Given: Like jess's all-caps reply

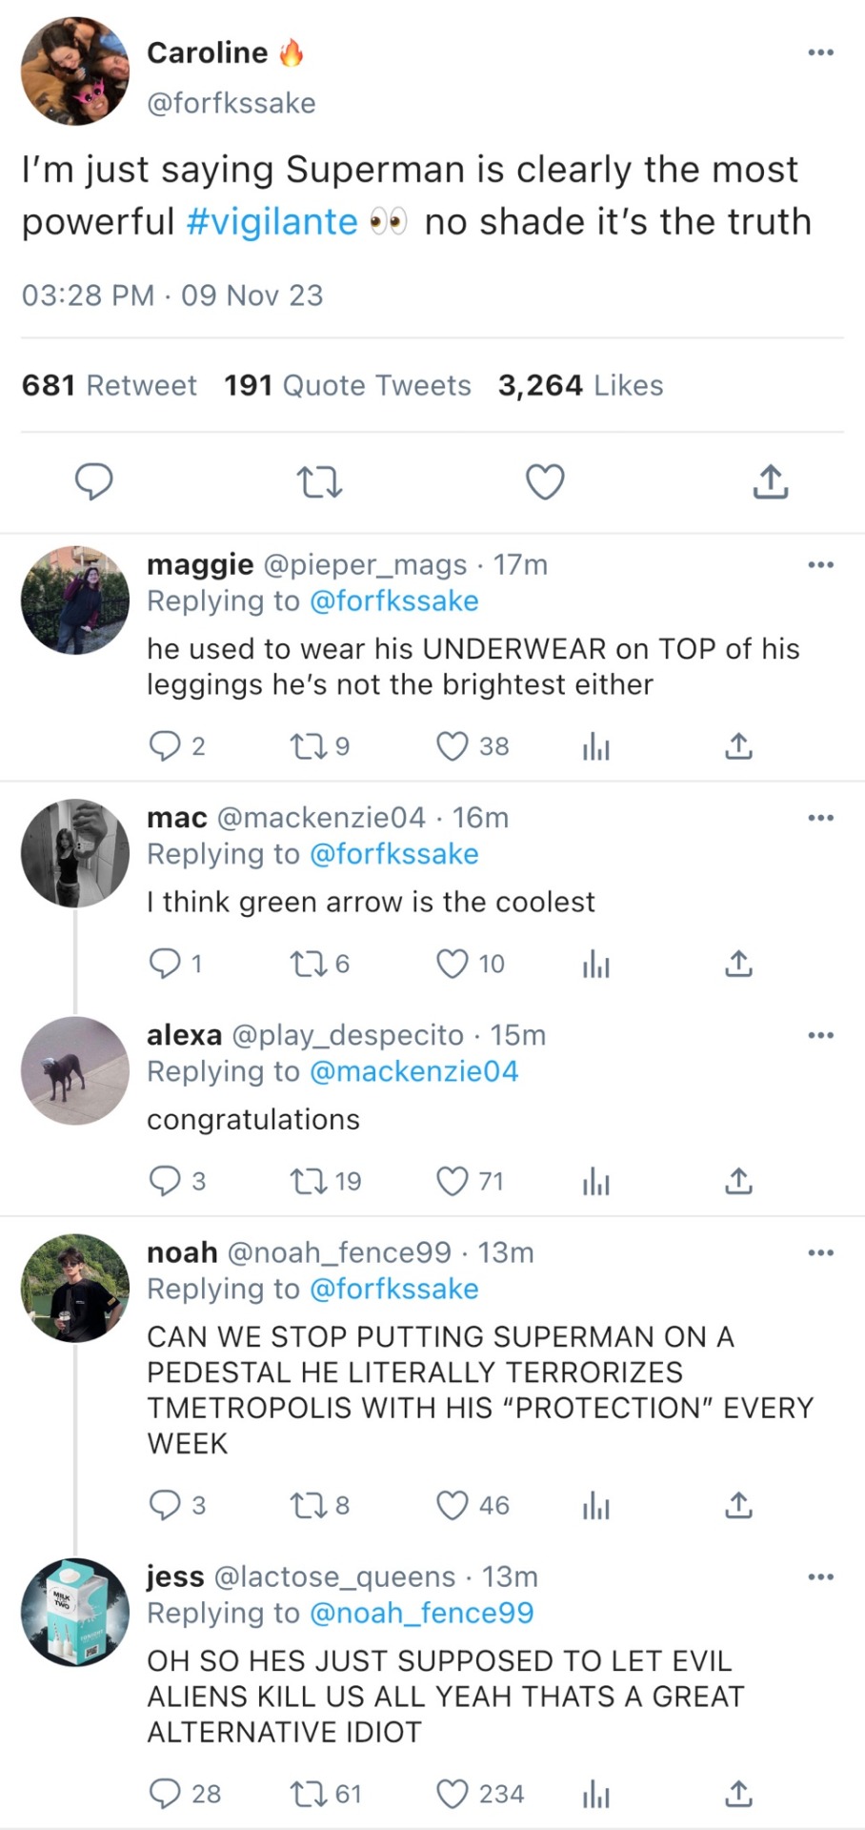Looking at the screenshot, I should pos(453,1795).
